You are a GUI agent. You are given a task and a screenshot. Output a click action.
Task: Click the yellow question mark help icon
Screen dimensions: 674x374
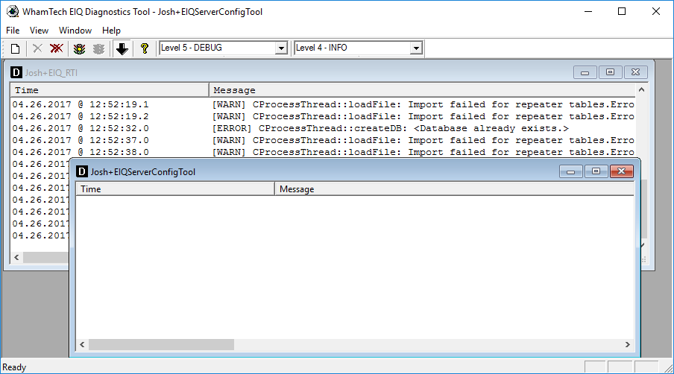pyautogui.click(x=145, y=48)
